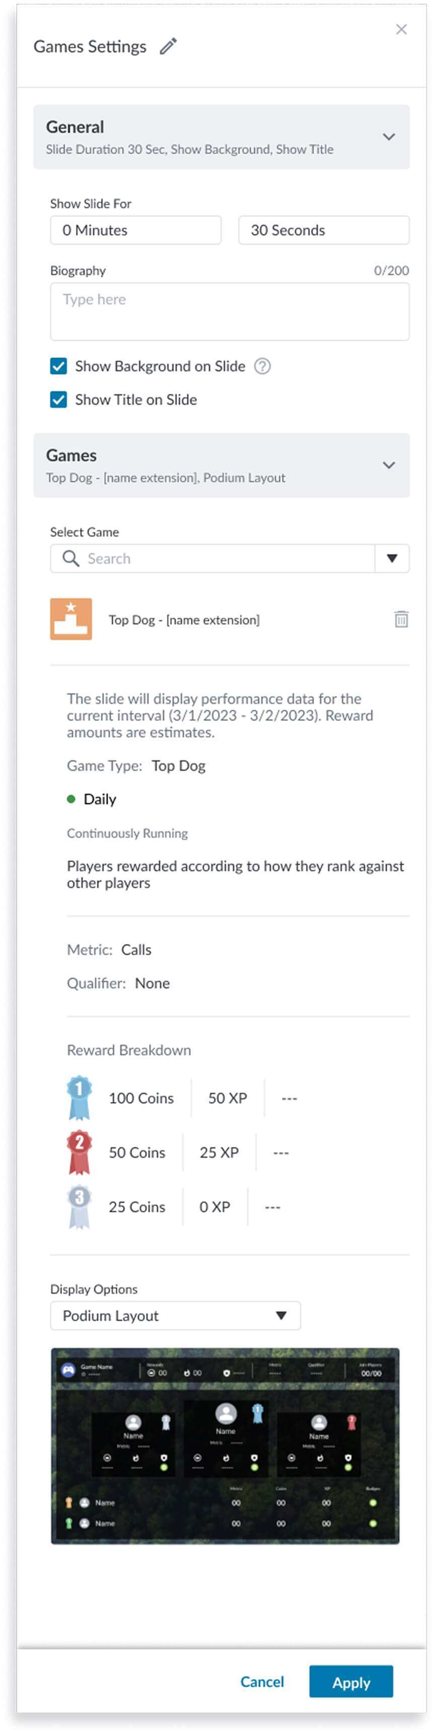
Task: Click the pencil edit icon beside Games Settings
Action: pos(168,46)
